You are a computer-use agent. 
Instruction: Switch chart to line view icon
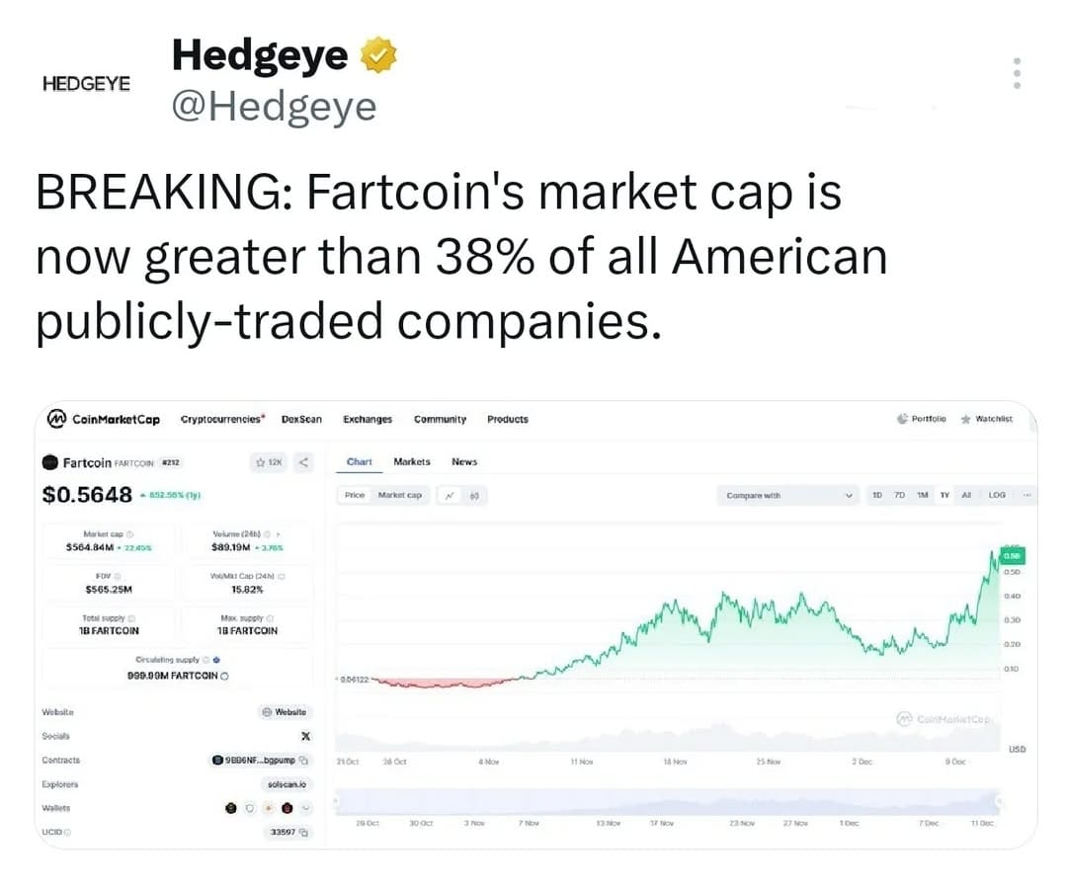click(x=450, y=496)
